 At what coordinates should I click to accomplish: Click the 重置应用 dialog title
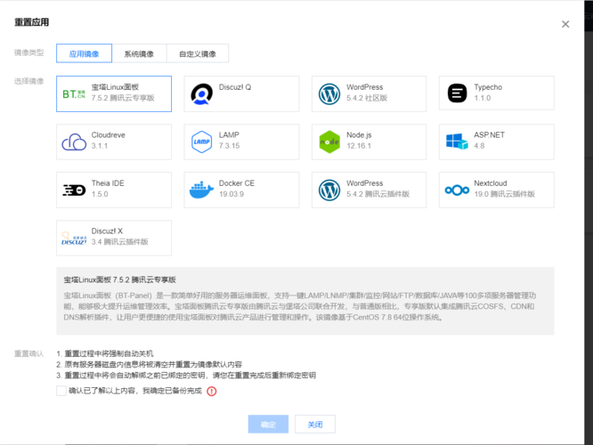point(32,22)
